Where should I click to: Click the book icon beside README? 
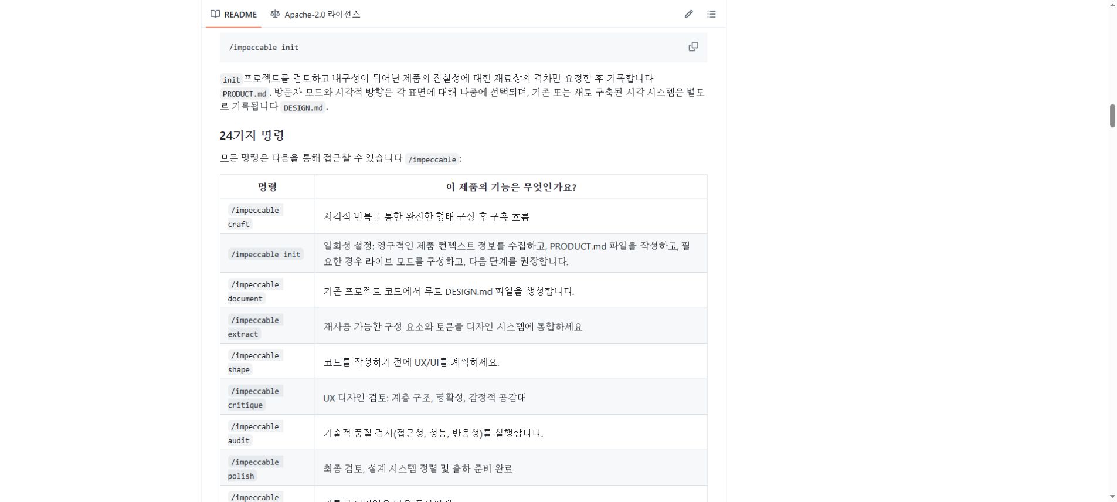coord(215,14)
